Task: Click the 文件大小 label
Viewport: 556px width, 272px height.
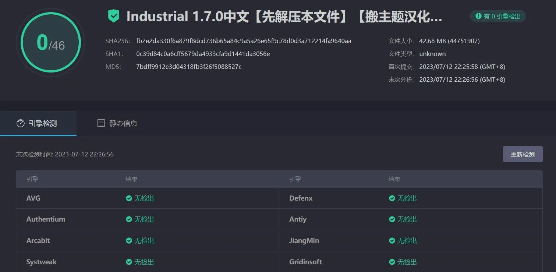Action: click(401, 41)
